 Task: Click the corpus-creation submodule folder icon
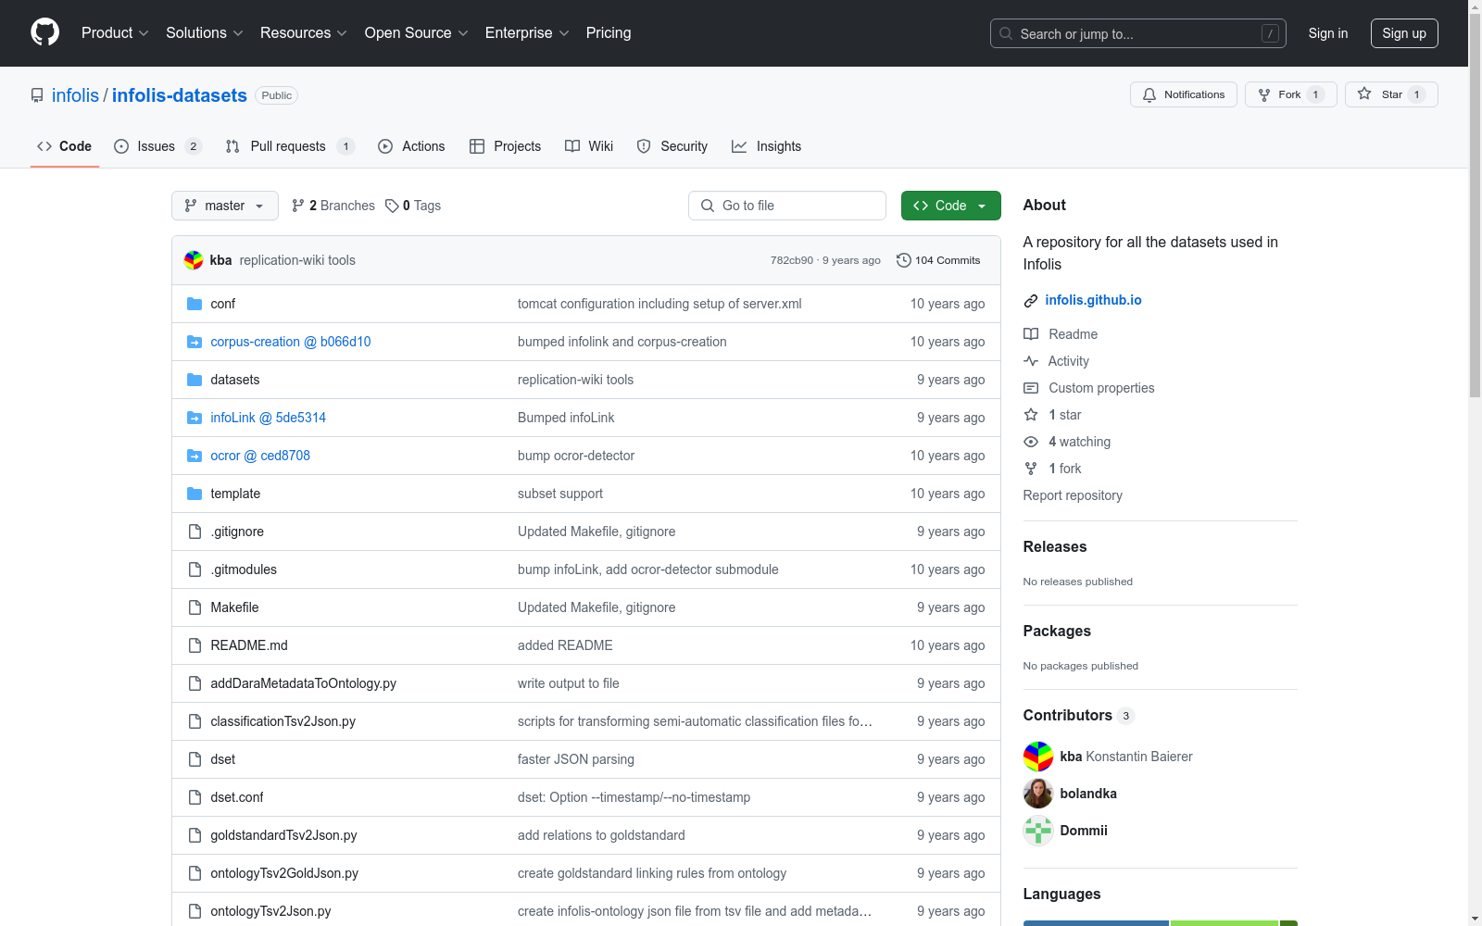[x=195, y=342]
